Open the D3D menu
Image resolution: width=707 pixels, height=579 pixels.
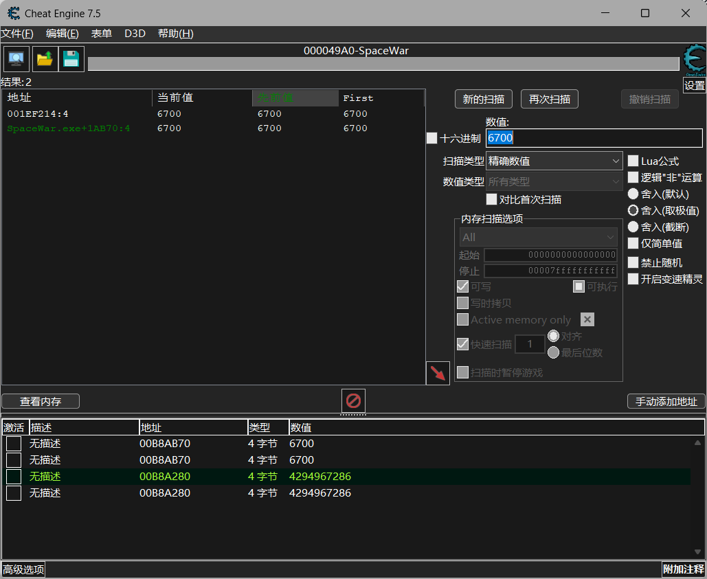(x=135, y=34)
